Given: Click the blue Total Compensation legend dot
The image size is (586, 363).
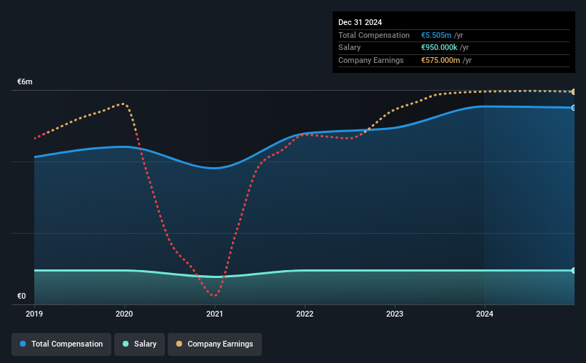Looking at the screenshot, I should [x=23, y=344].
